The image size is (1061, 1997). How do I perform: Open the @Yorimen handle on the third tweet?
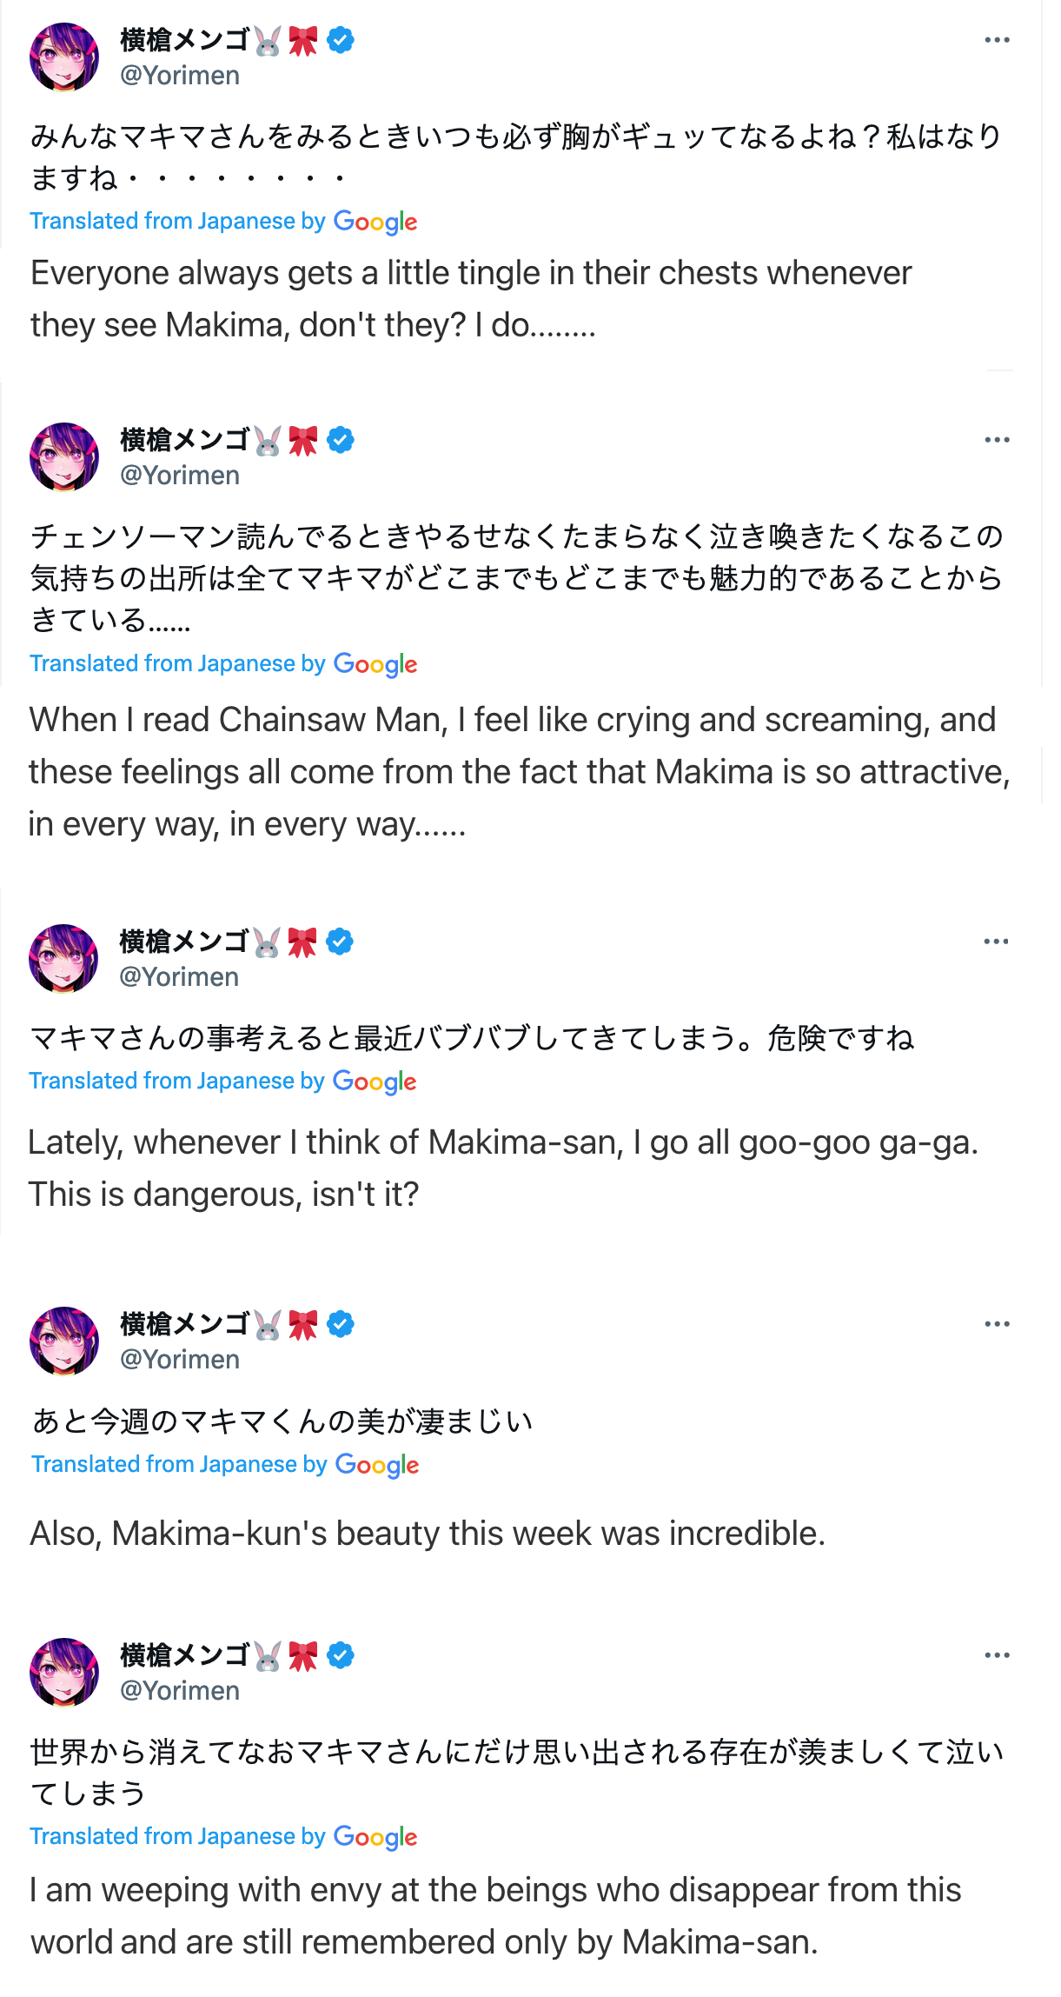coord(179,977)
